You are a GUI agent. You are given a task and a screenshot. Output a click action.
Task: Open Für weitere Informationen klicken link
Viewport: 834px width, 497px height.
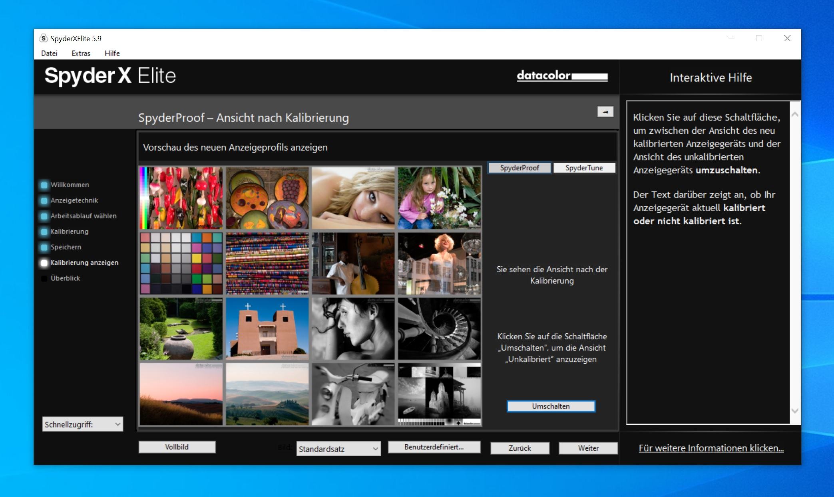click(x=711, y=448)
